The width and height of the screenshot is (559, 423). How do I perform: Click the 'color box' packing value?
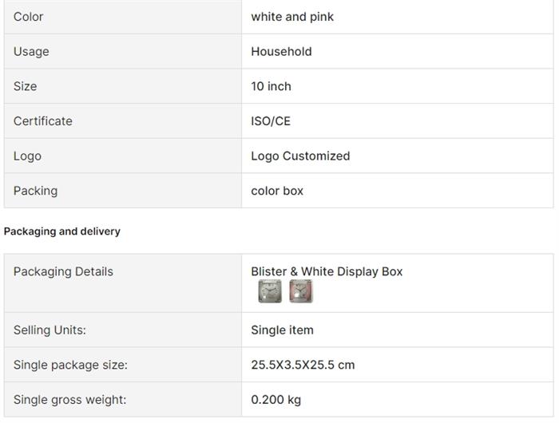277,191
